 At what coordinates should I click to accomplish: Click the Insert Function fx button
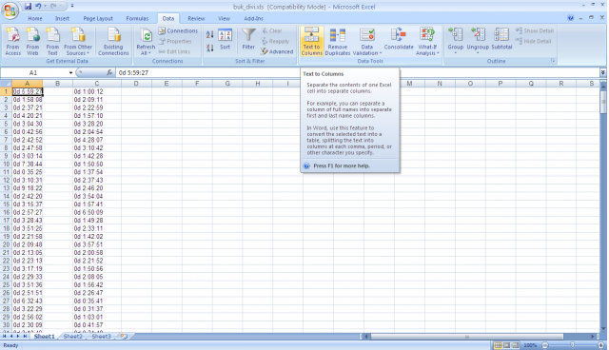[x=109, y=72]
